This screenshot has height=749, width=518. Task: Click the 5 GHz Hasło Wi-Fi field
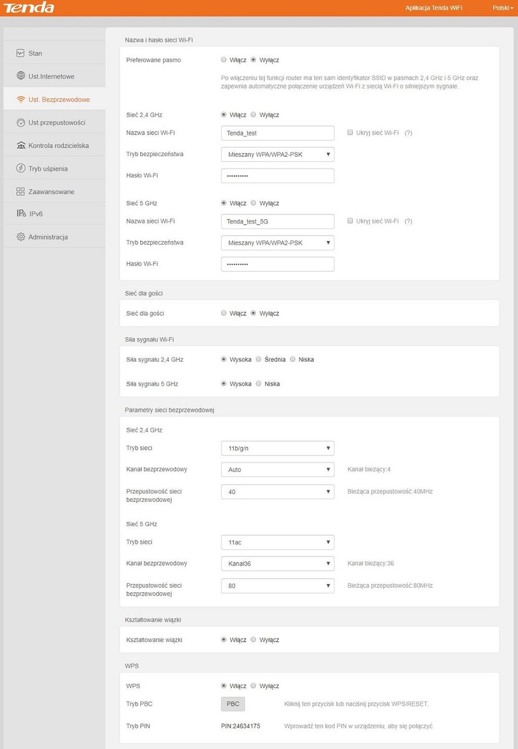278,264
